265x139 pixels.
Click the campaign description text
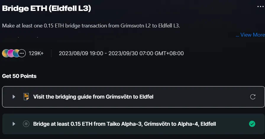(91, 26)
